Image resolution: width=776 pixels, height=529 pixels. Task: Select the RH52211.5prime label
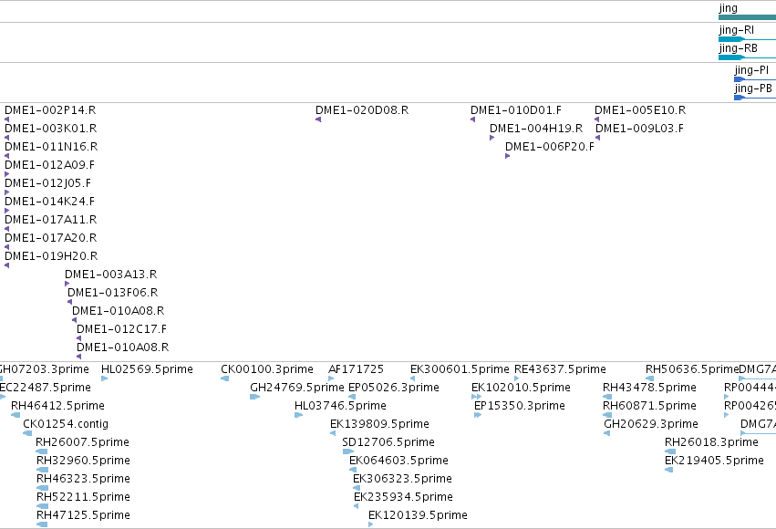tap(83, 497)
